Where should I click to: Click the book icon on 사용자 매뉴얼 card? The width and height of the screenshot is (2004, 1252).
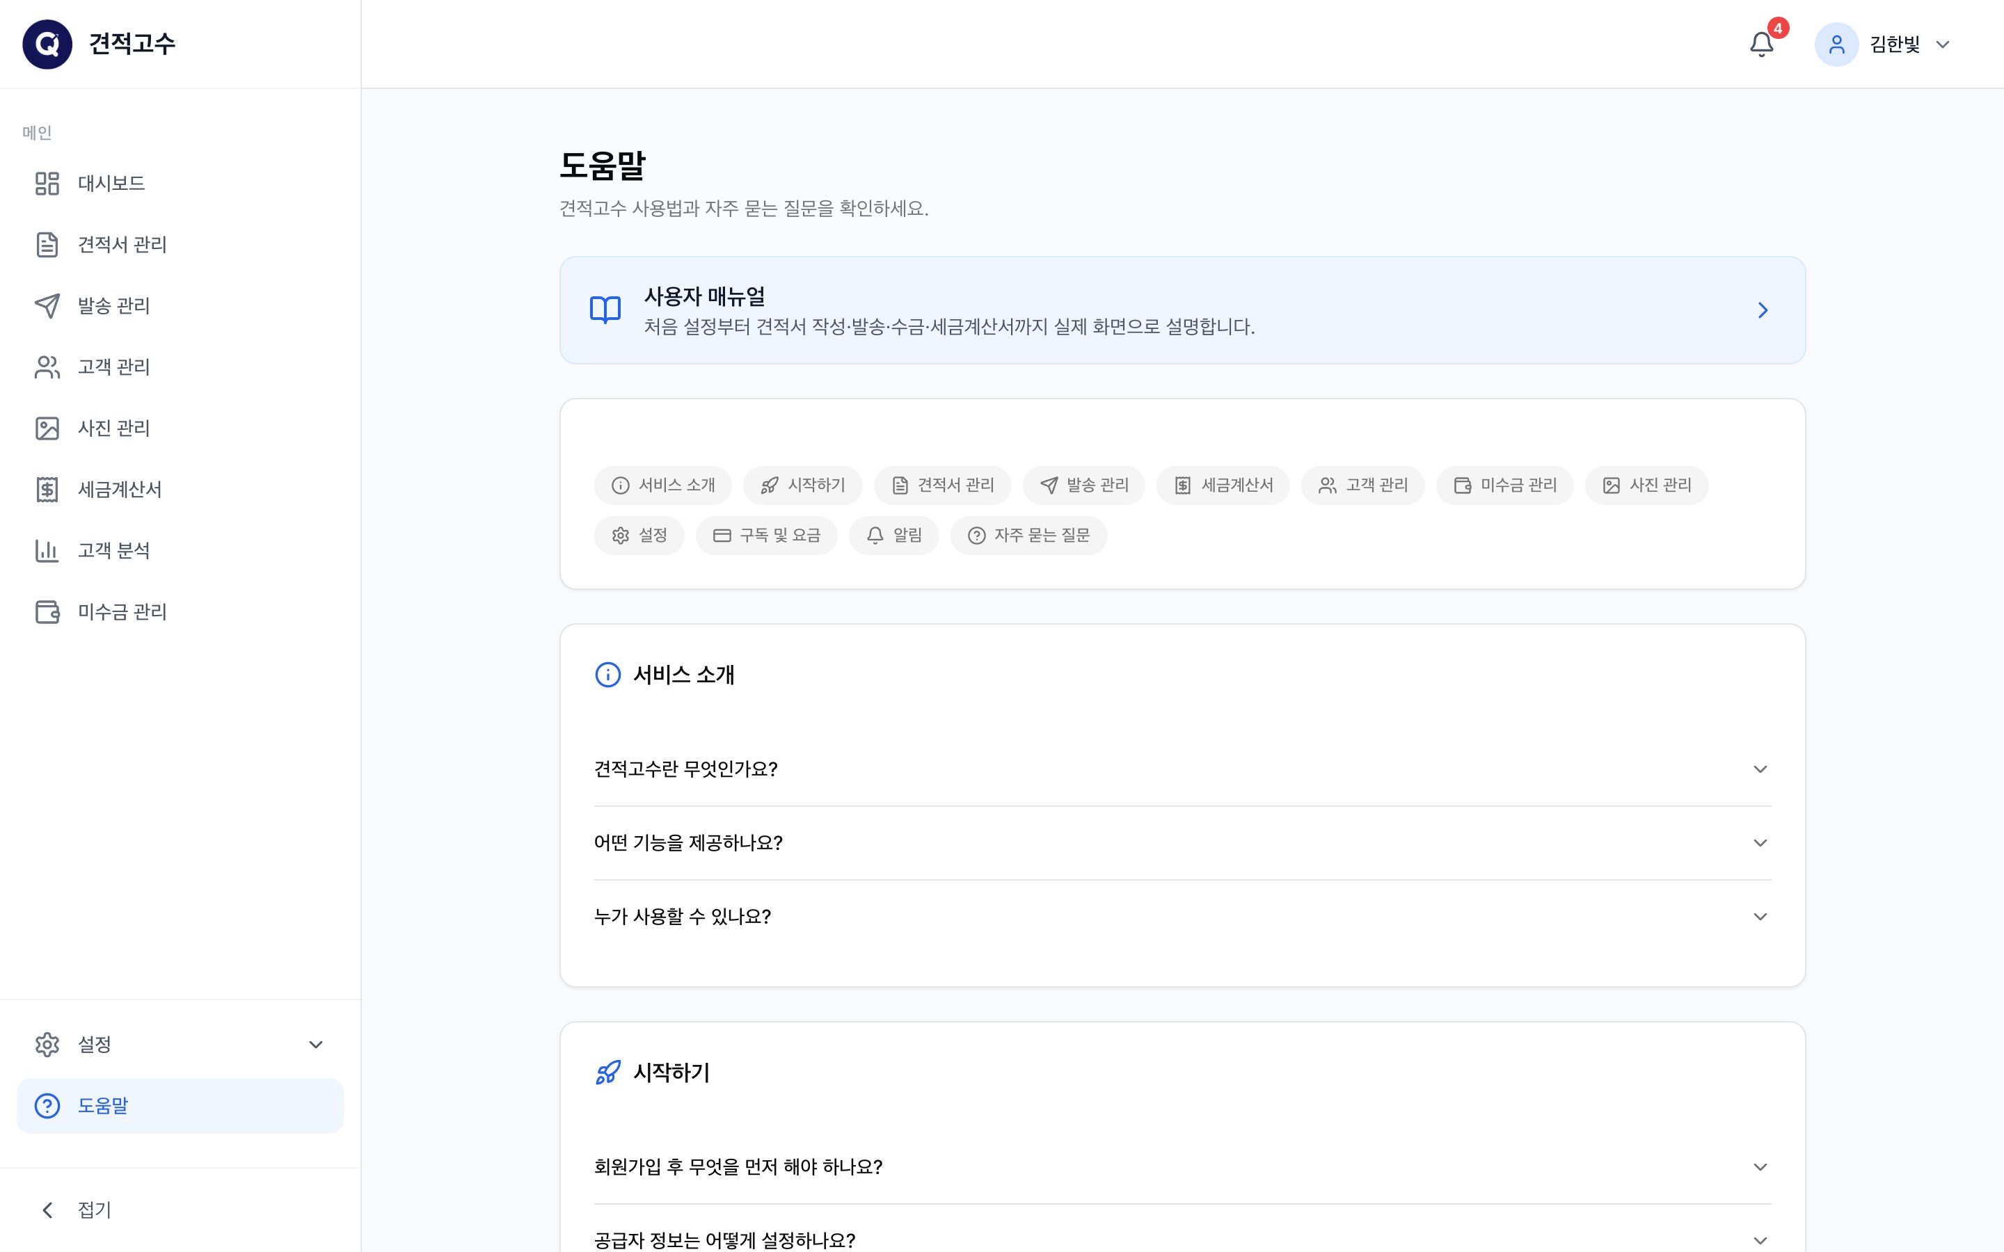(605, 310)
